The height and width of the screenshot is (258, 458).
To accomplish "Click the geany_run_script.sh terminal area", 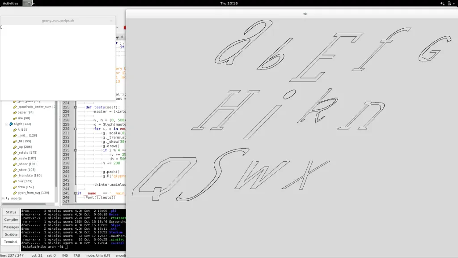I will pos(58,62).
